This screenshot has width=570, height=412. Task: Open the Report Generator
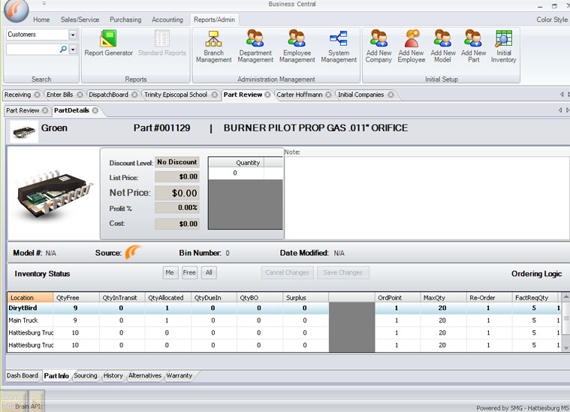click(108, 44)
